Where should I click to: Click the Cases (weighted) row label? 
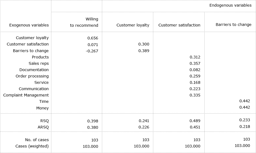tap(32, 146)
